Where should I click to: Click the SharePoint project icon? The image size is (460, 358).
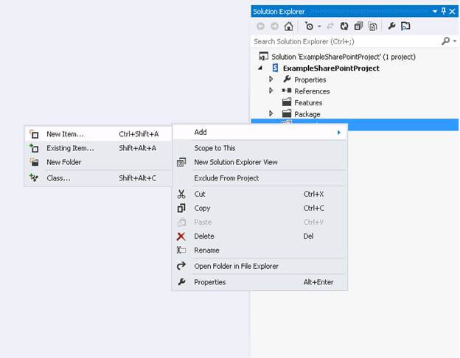tap(275, 68)
